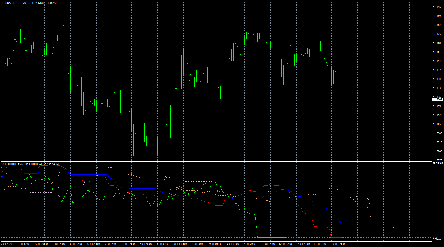This screenshot has width=444, height=247.
Task: Click the 12 Jul 04:00 time label
Action: 268,244
